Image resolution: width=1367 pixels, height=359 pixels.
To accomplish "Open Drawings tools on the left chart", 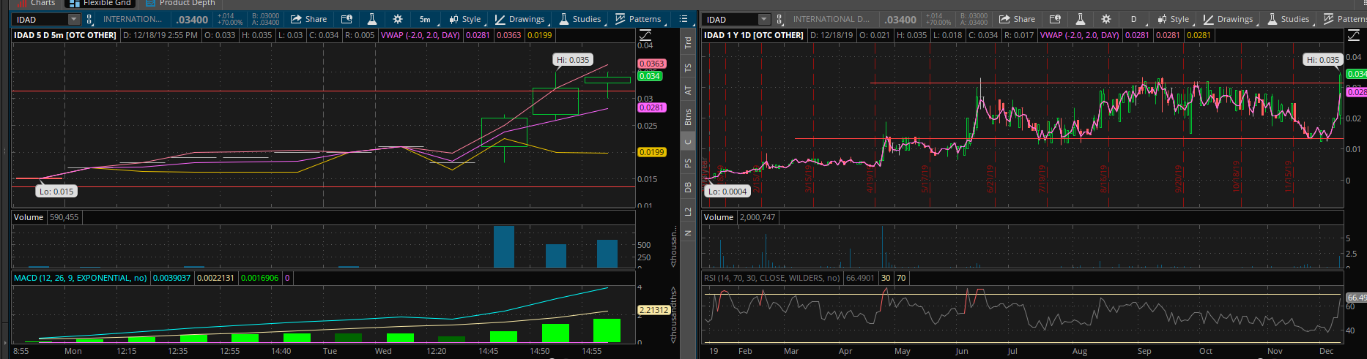I will 519,19.
